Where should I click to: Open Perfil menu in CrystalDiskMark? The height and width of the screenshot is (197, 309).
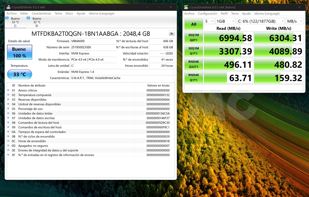(224, 13)
